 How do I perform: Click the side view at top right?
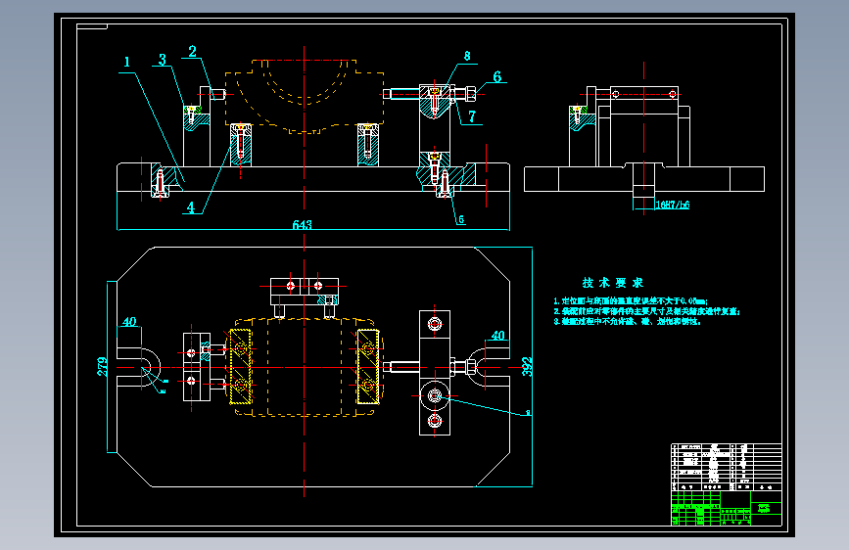coord(644,140)
